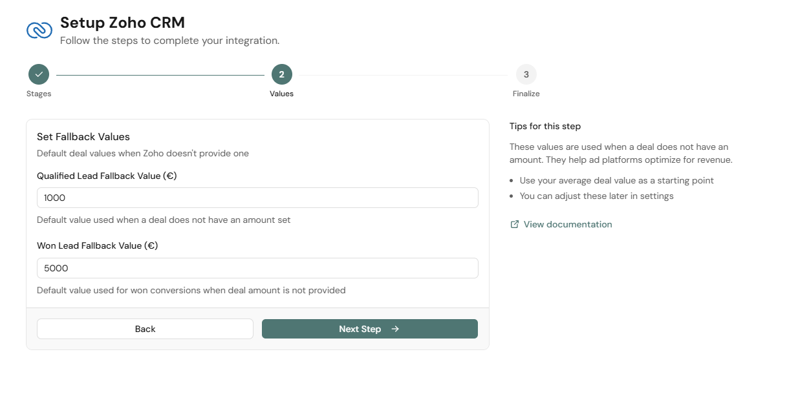Screen dimensions: 809x396
Task: Click the external link icon beside View documentation
Action: [x=514, y=224]
